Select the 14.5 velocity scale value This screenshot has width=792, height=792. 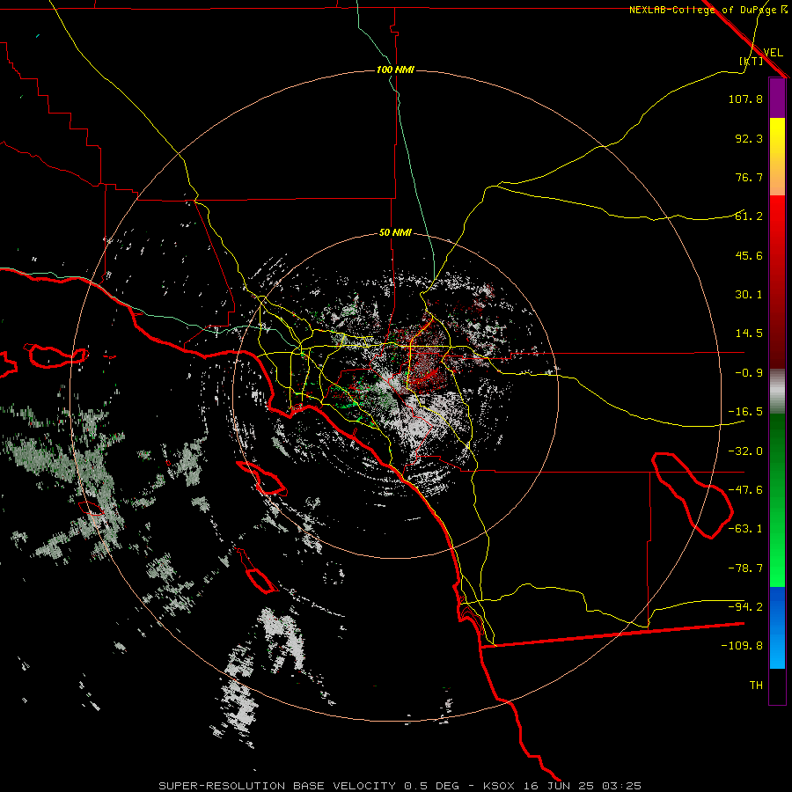click(749, 334)
